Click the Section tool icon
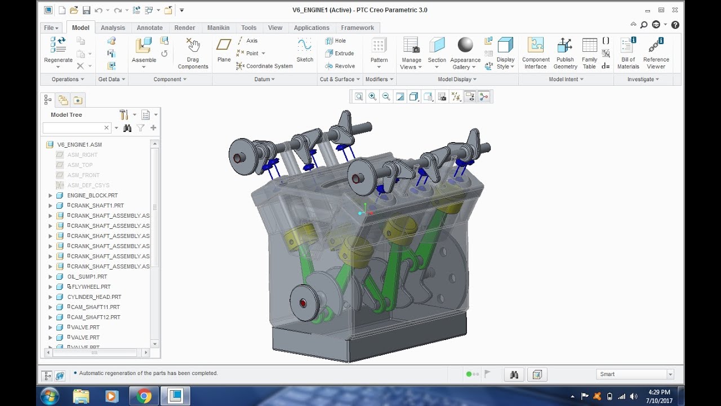The height and width of the screenshot is (406, 721). (437, 45)
